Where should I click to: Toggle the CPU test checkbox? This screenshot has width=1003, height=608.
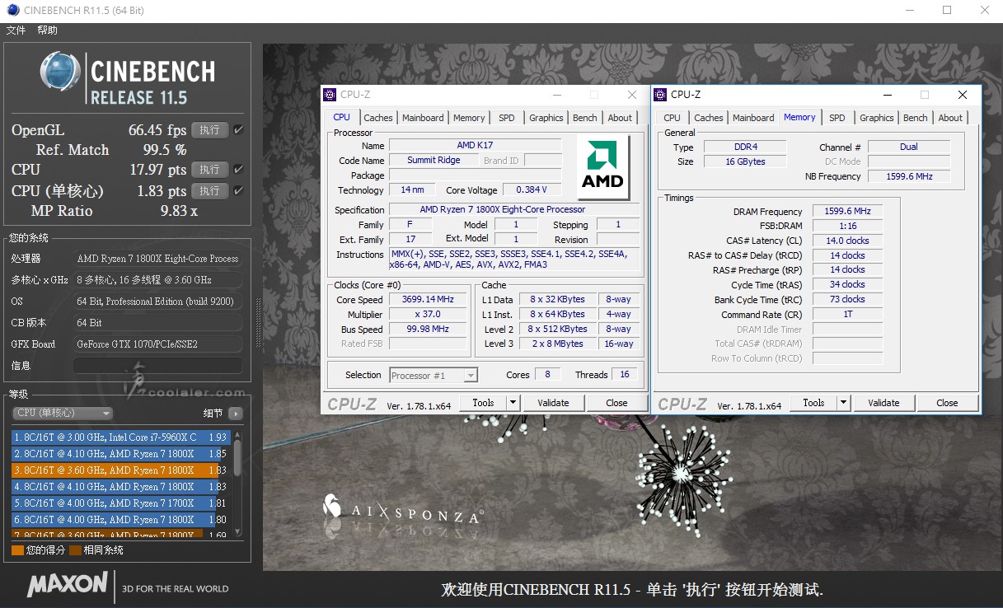point(238,170)
